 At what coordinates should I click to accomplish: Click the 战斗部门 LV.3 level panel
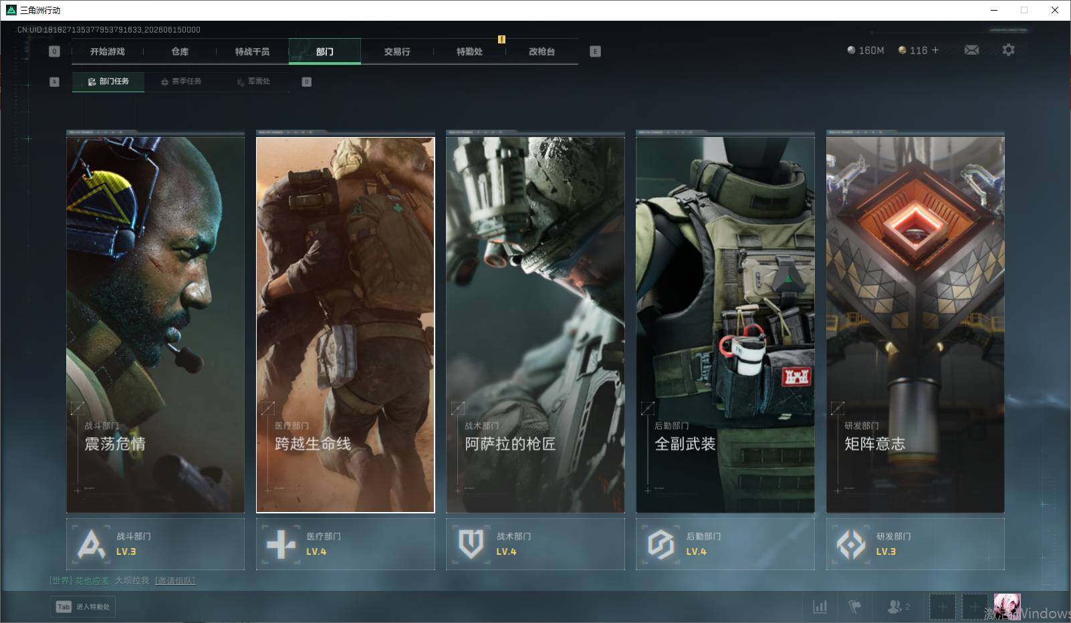tap(155, 544)
